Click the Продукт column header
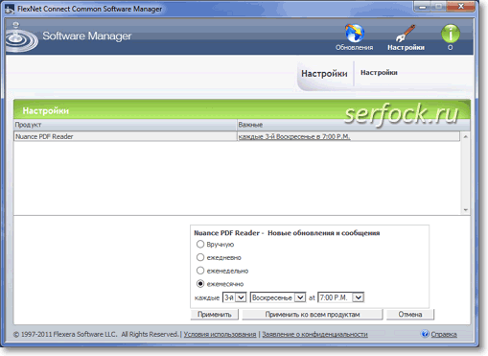Screen dimensions: 488x356 (126, 125)
